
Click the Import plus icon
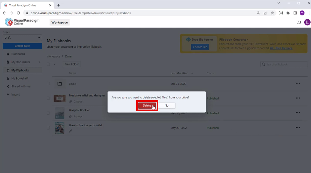8,94
